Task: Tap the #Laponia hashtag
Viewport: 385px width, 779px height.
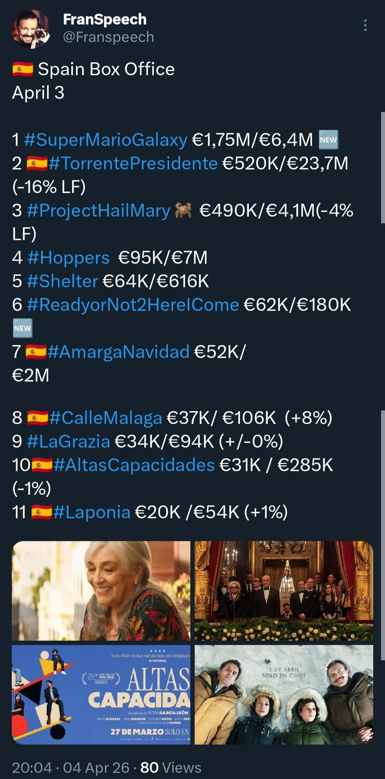Action: tap(92, 512)
